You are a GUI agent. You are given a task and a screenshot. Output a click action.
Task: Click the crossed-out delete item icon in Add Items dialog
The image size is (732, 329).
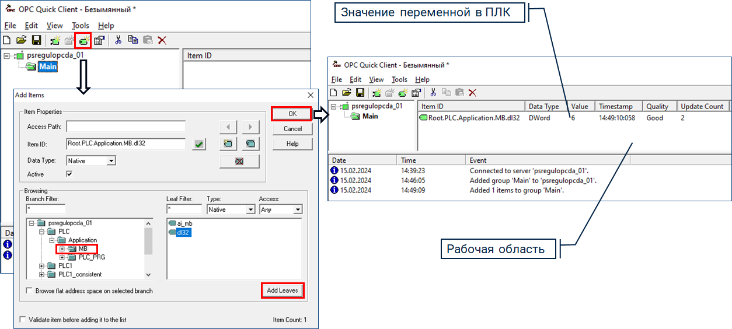[x=239, y=161]
